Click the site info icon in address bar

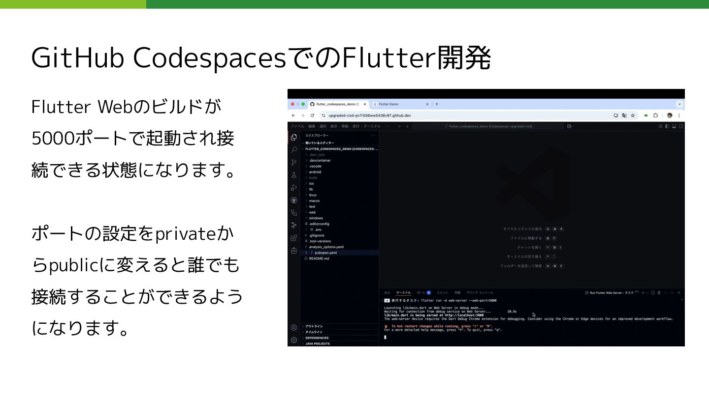tap(323, 115)
